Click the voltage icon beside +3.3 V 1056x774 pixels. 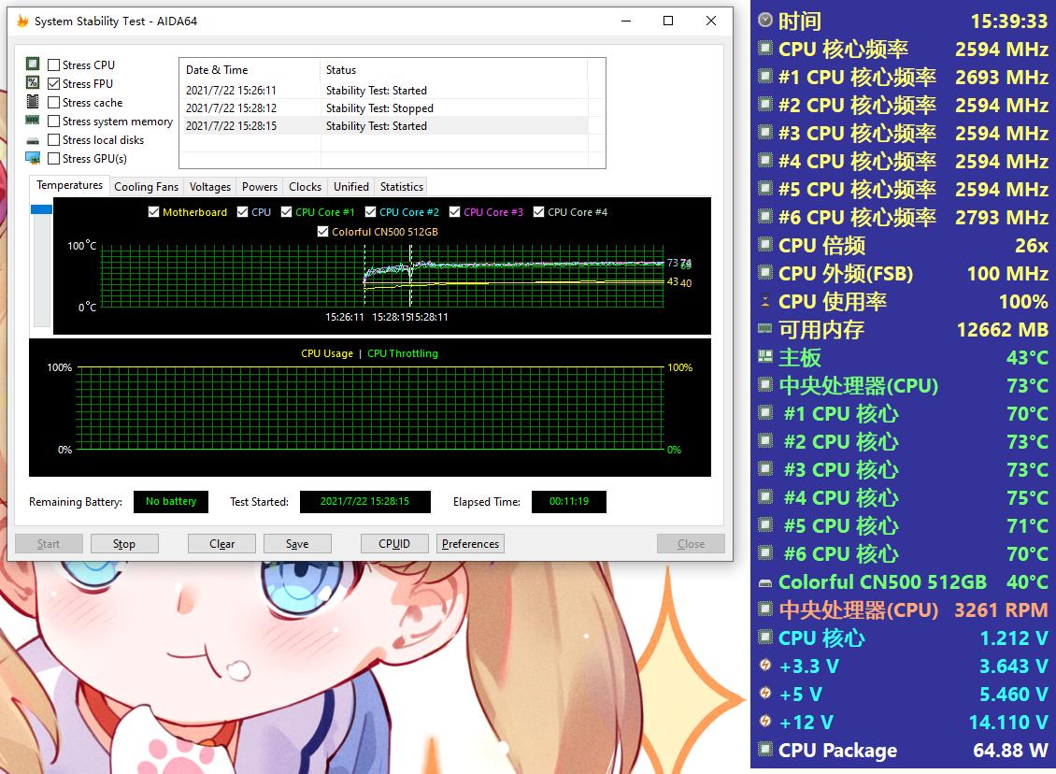click(x=765, y=665)
